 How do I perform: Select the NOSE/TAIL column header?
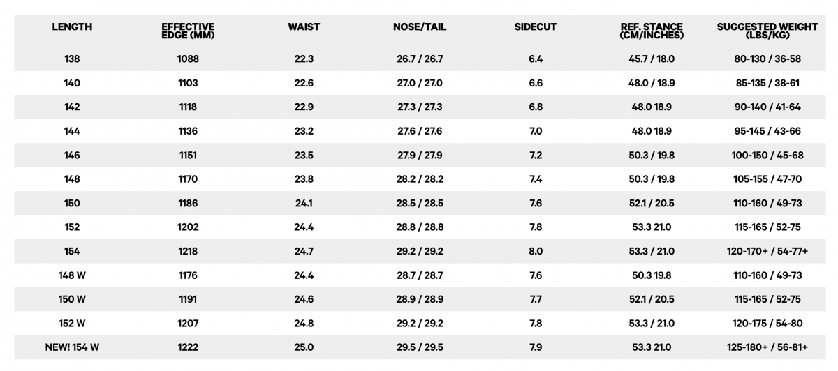[x=420, y=27]
